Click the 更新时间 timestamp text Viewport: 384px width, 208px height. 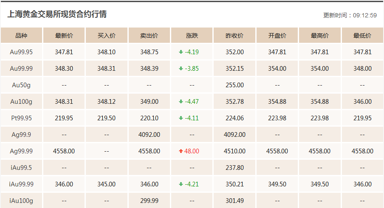coord(350,15)
